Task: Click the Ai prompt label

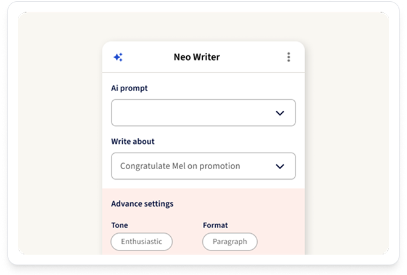Action: coord(129,89)
